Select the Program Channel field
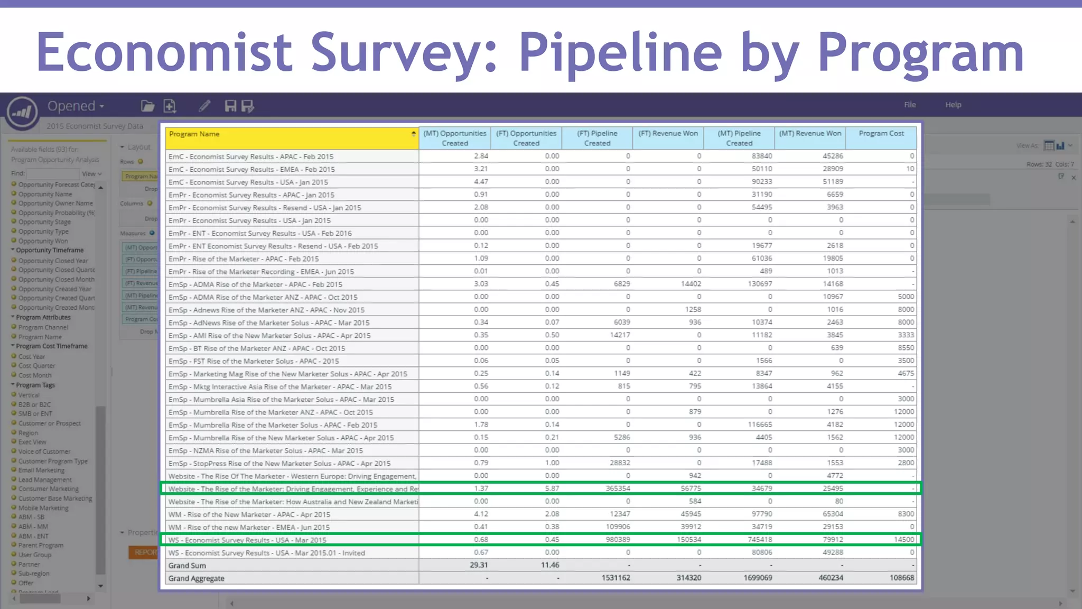The height and width of the screenshot is (609, 1082). [x=43, y=327]
